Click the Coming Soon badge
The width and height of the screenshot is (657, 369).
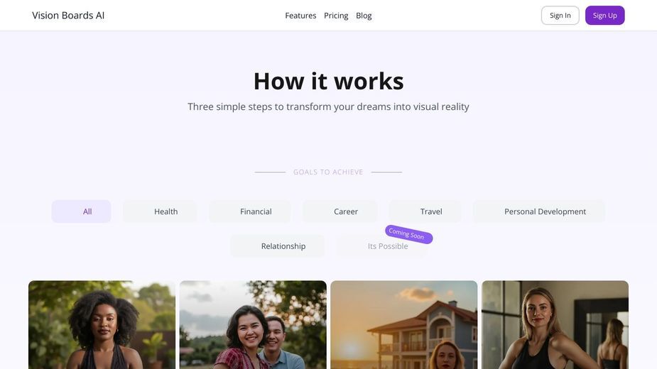pyautogui.click(x=409, y=234)
